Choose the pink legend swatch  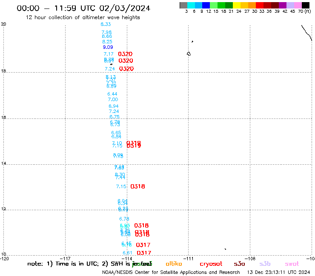tap(298, 5)
